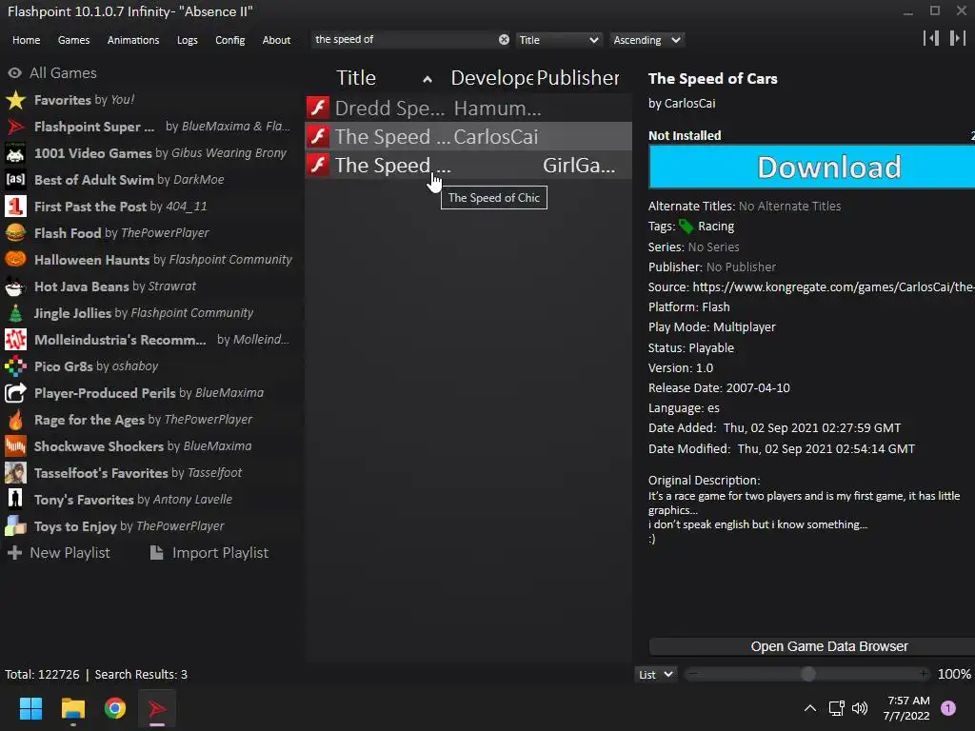975x731 pixels.
Task: Click the Favorites star icon
Action: coord(15,99)
